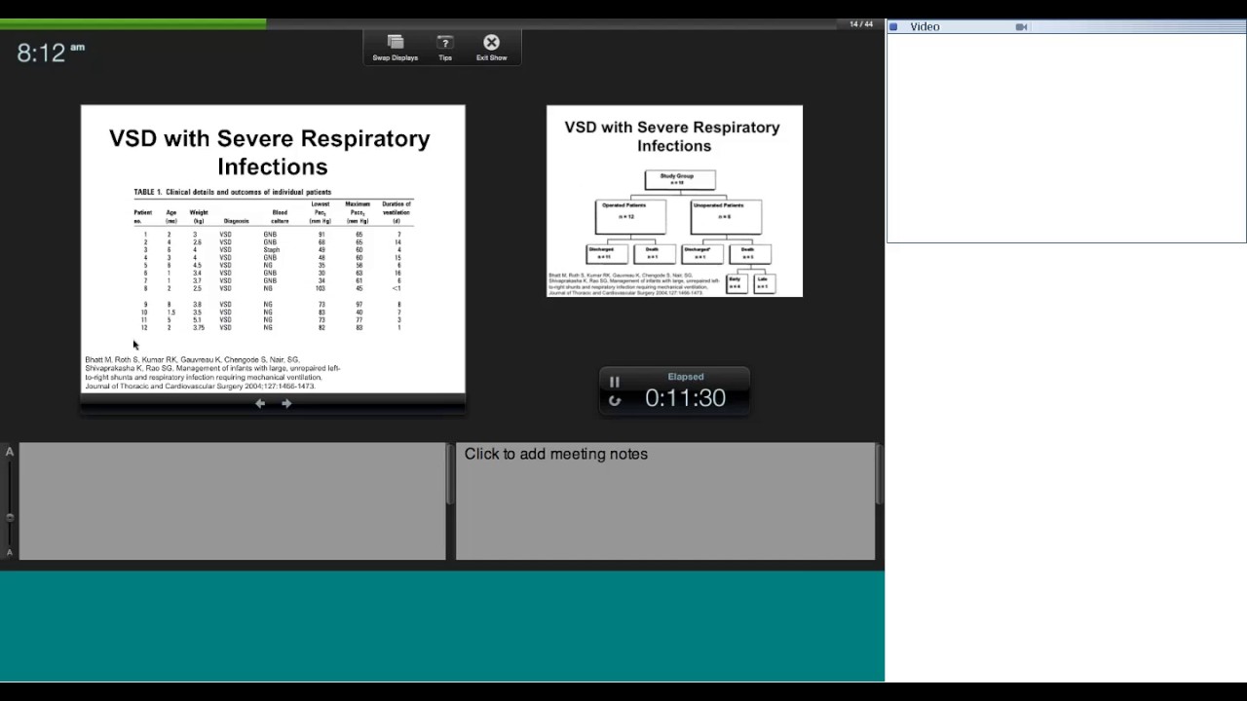Image resolution: width=1247 pixels, height=701 pixels.
Task: Click to add meeting notes field
Action: [665, 501]
